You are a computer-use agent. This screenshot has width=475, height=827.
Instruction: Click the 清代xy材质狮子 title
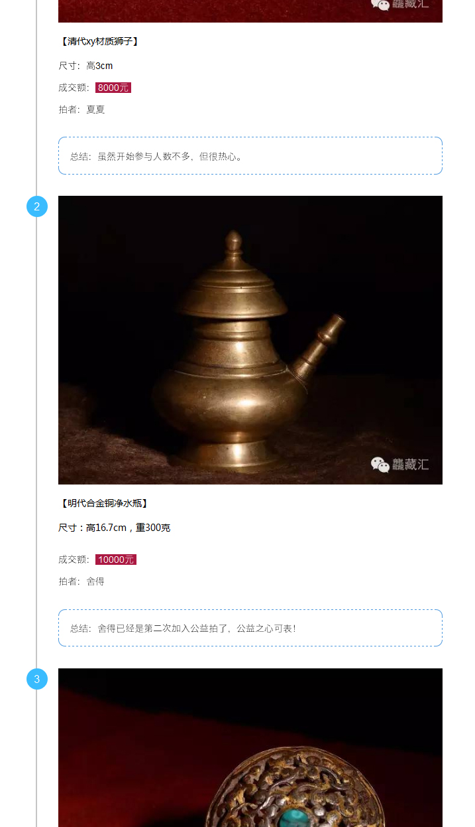point(99,41)
